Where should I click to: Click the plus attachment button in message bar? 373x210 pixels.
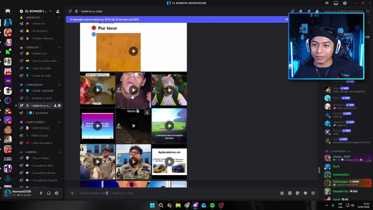coord(72,193)
